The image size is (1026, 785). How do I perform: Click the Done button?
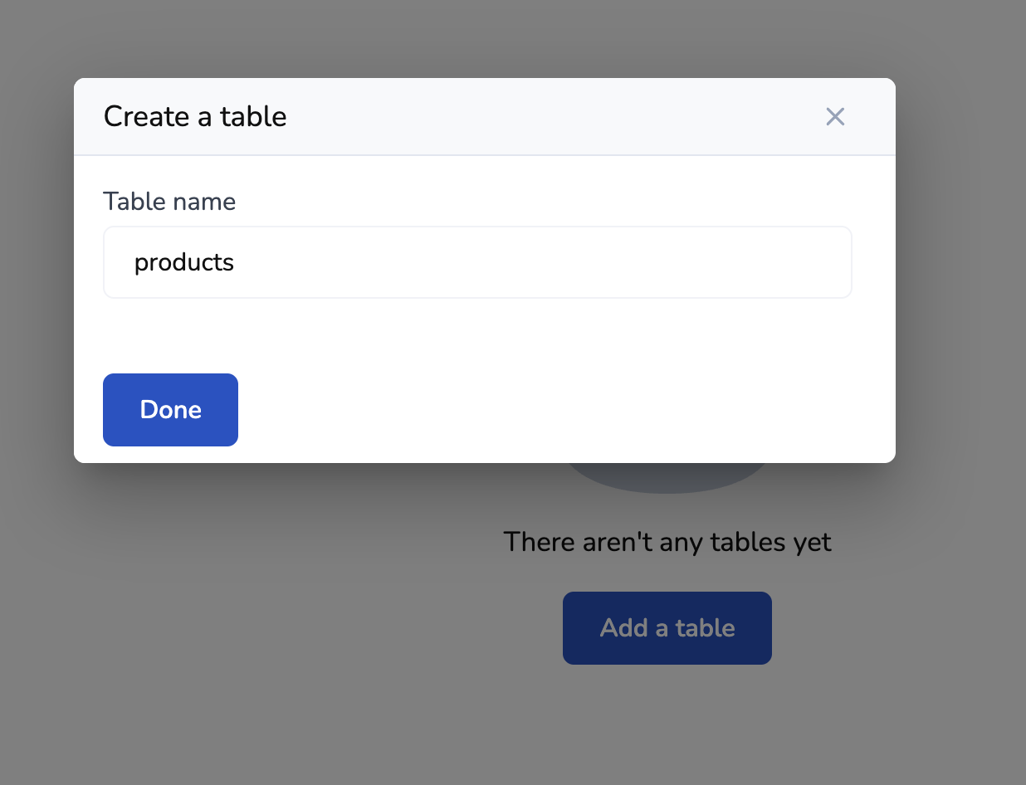[x=170, y=410]
